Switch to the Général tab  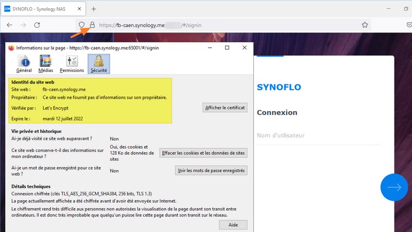click(x=24, y=64)
